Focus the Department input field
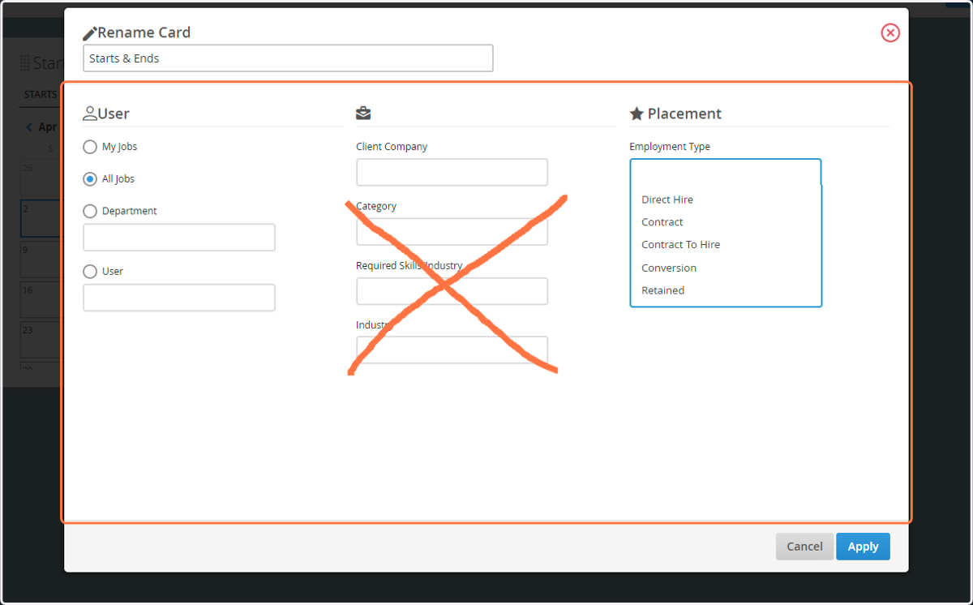This screenshot has height=605, width=973. tap(179, 238)
